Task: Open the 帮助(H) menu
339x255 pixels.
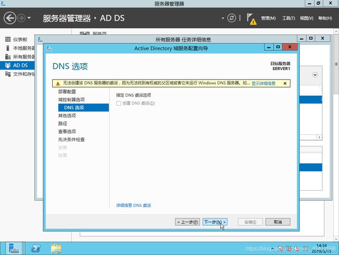Action: pos(325,18)
